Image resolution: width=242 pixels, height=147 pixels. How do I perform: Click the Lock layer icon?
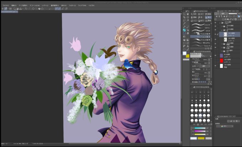tap(224, 16)
